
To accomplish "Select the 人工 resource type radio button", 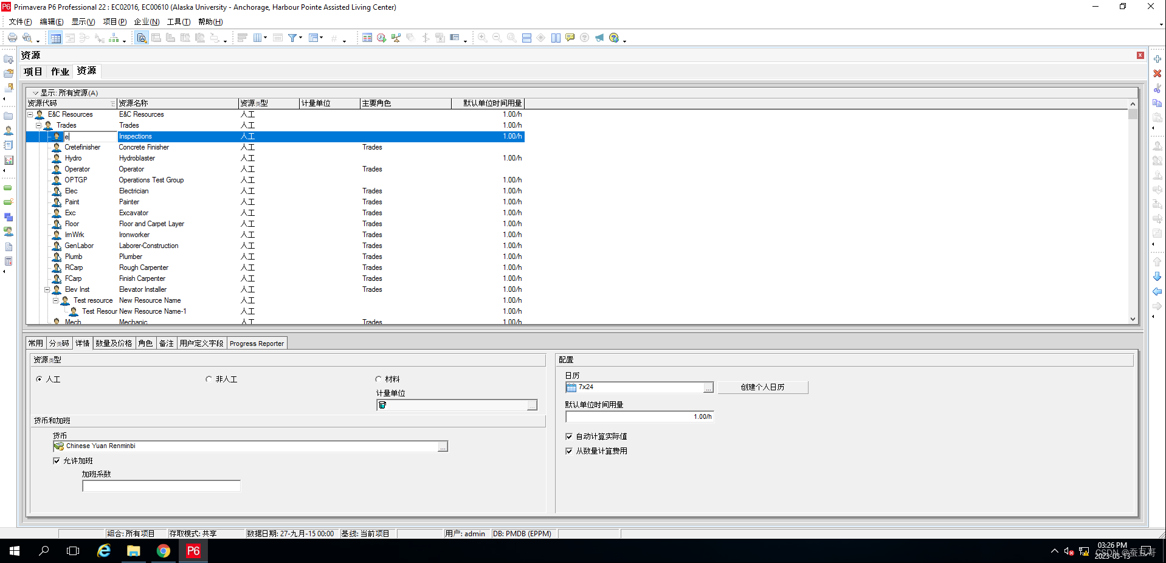I will pyautogui.click(x=40, y=379).
